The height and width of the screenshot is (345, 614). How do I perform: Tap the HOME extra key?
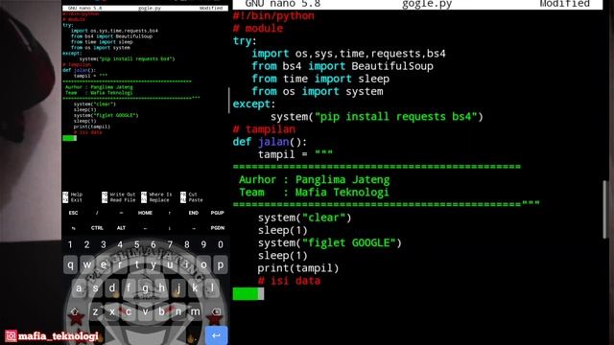[145, 213]
